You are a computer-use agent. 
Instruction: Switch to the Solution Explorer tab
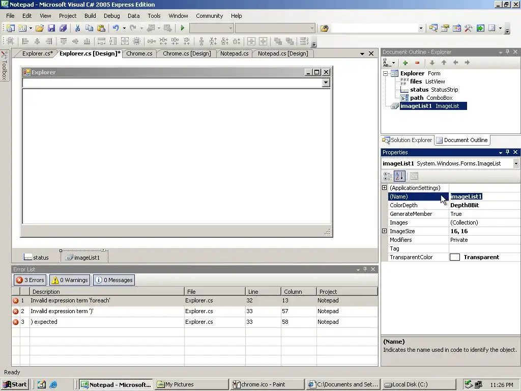click(408, 141)
